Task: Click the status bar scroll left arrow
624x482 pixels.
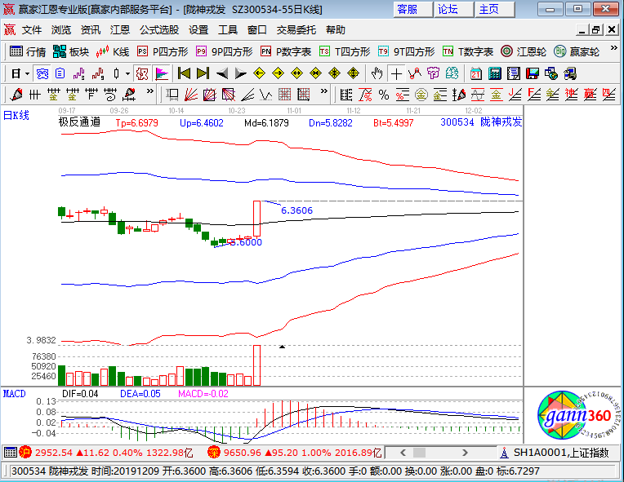Action: [403, 452]
